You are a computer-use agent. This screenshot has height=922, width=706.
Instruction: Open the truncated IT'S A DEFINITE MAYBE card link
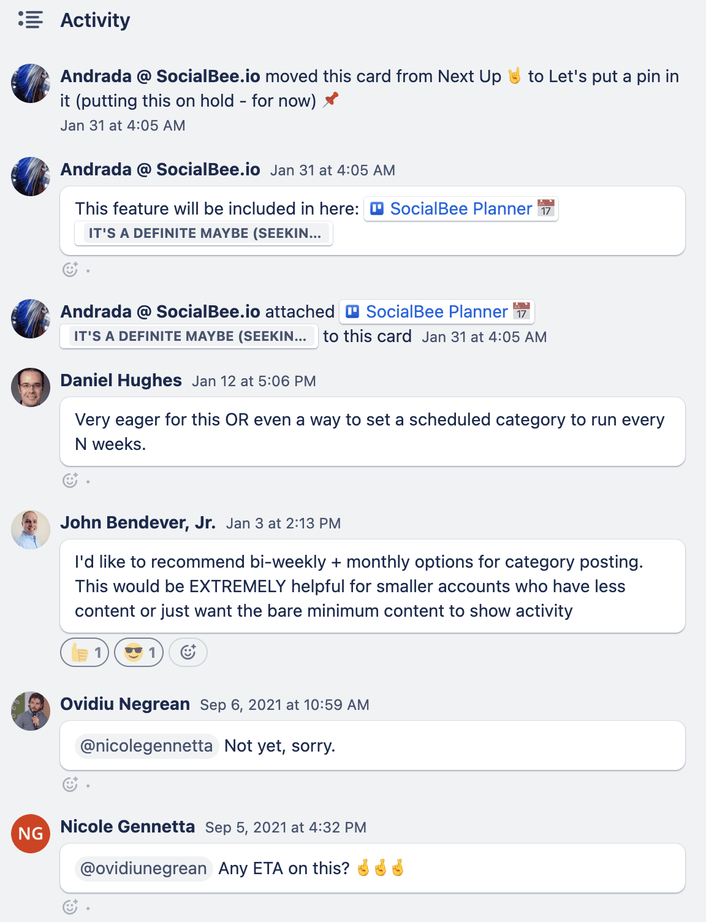click(204, 233)
